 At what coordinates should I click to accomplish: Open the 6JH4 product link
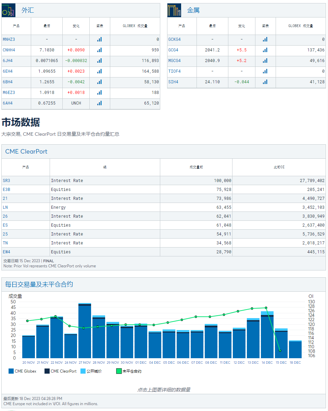point(8,61)
